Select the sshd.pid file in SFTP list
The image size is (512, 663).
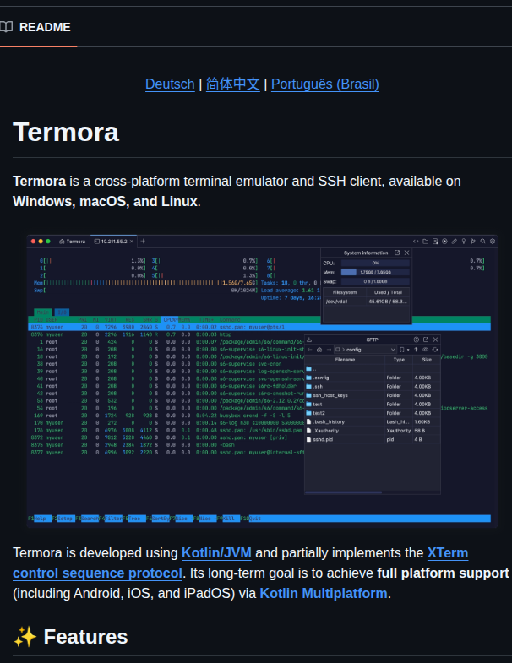(x=373, y=440)
